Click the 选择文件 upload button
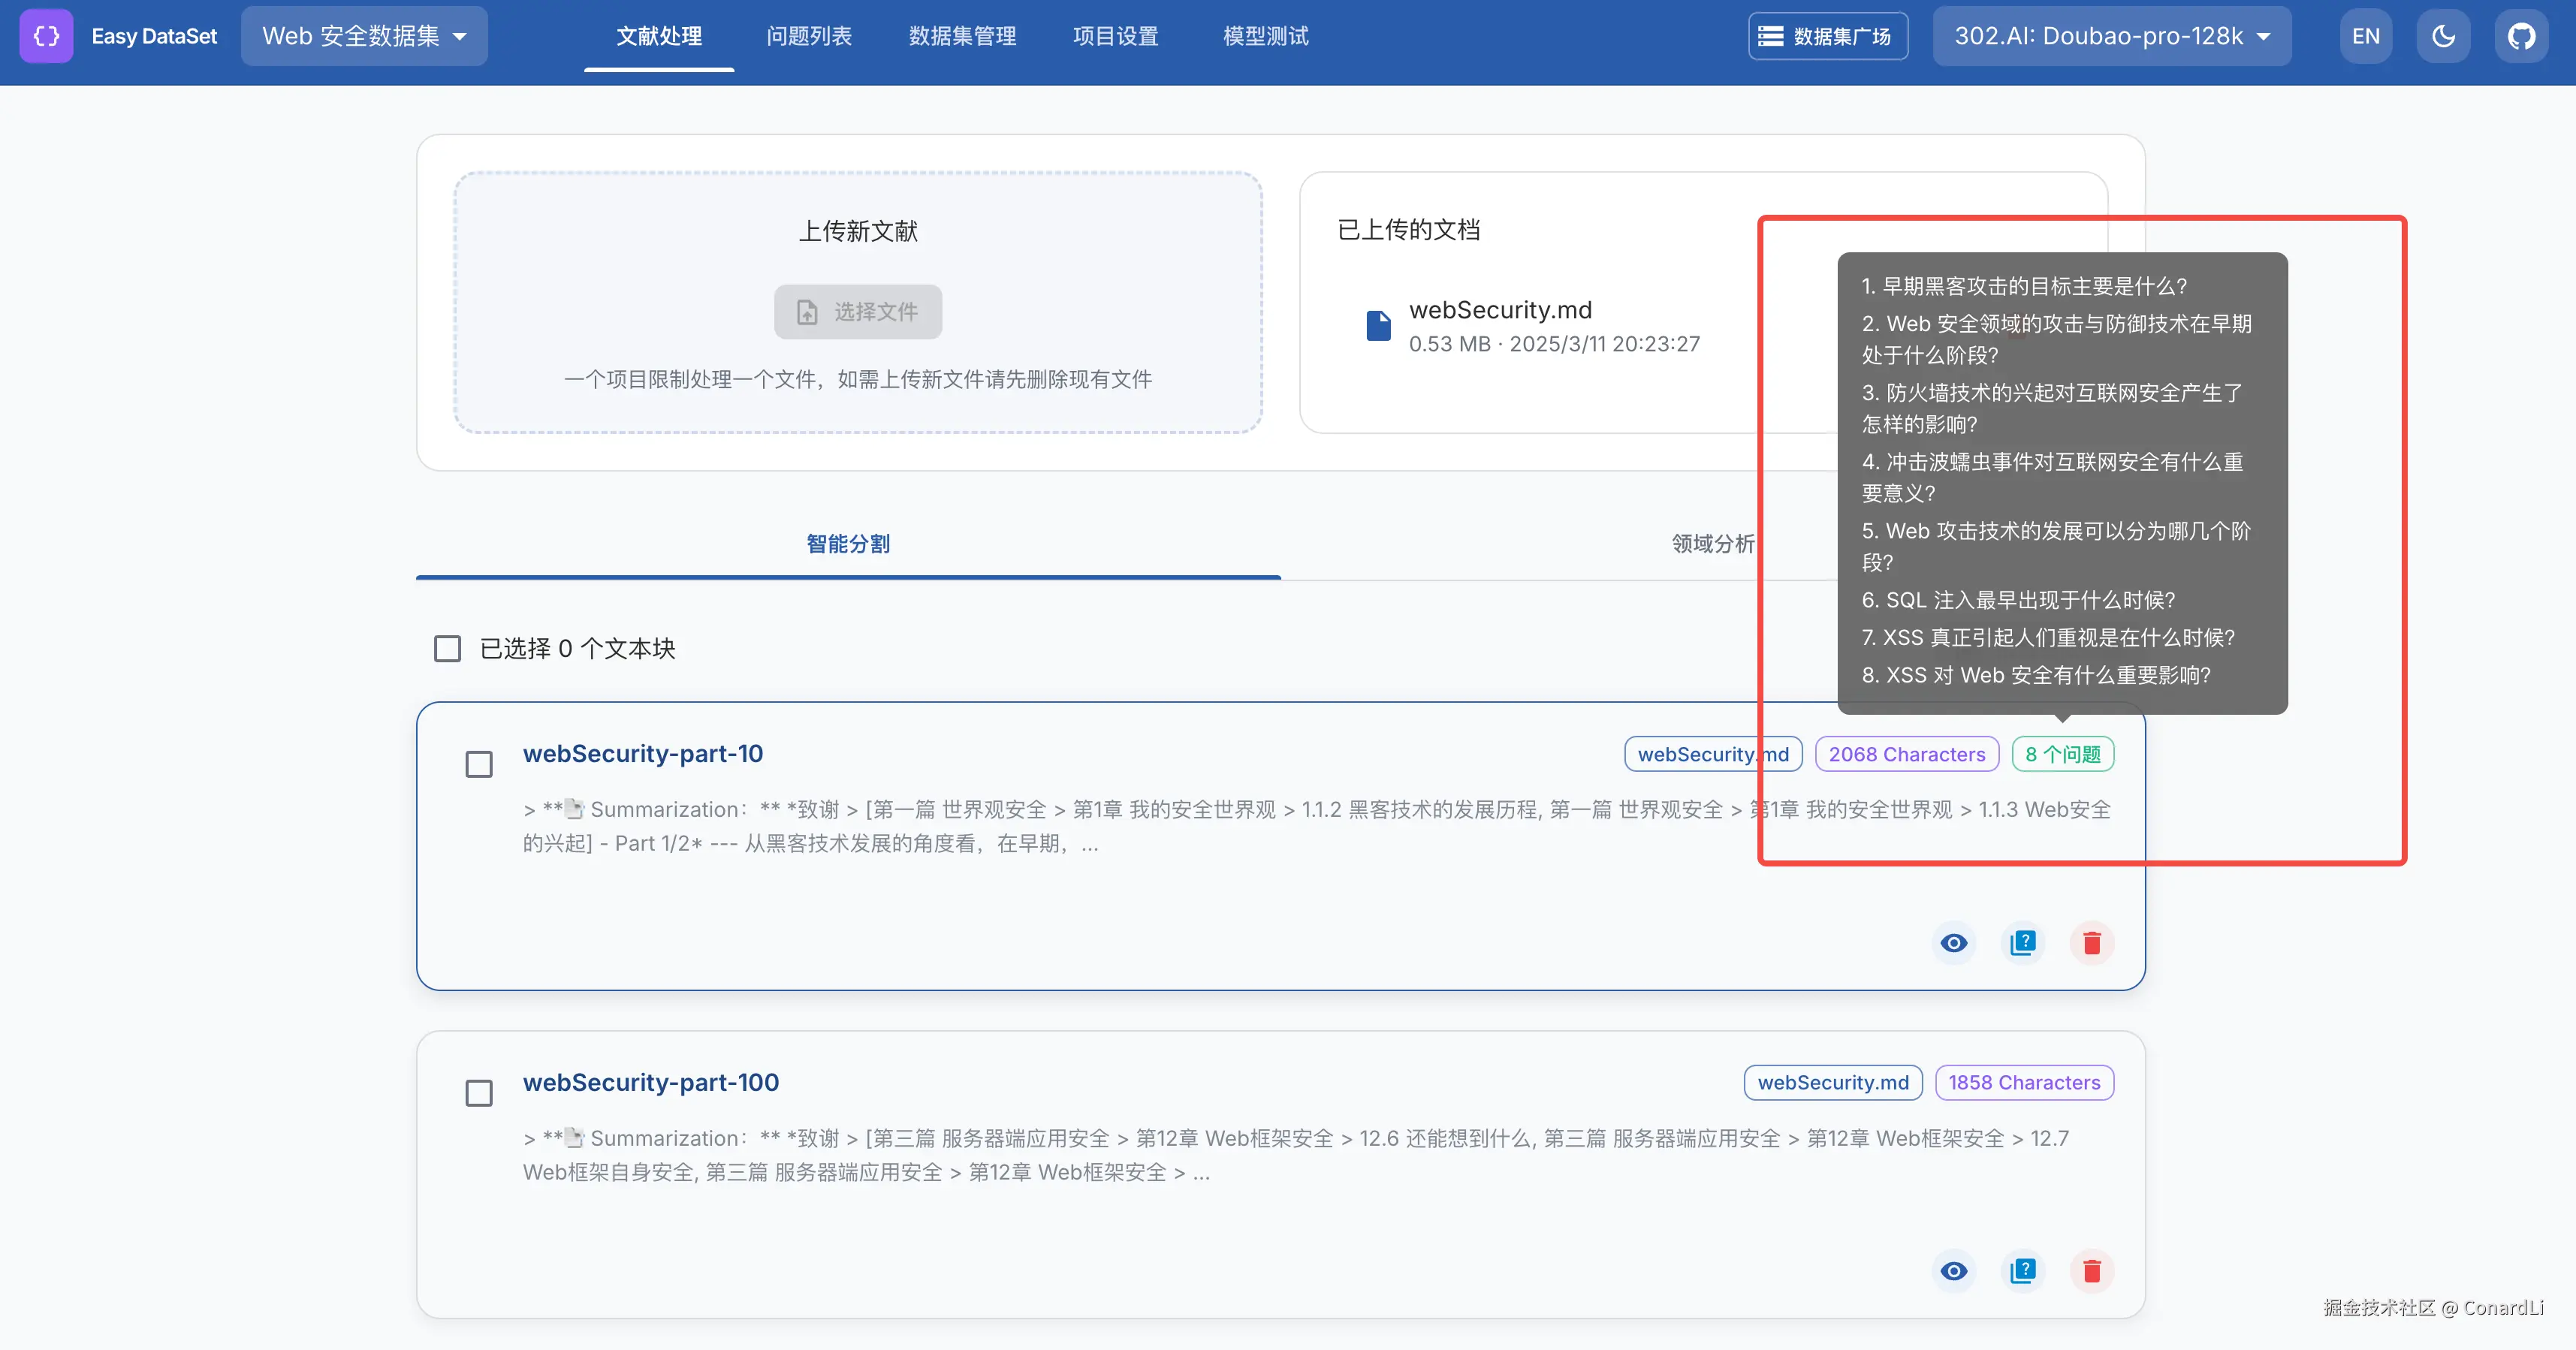The image size is (2576, 1350). 858,311
